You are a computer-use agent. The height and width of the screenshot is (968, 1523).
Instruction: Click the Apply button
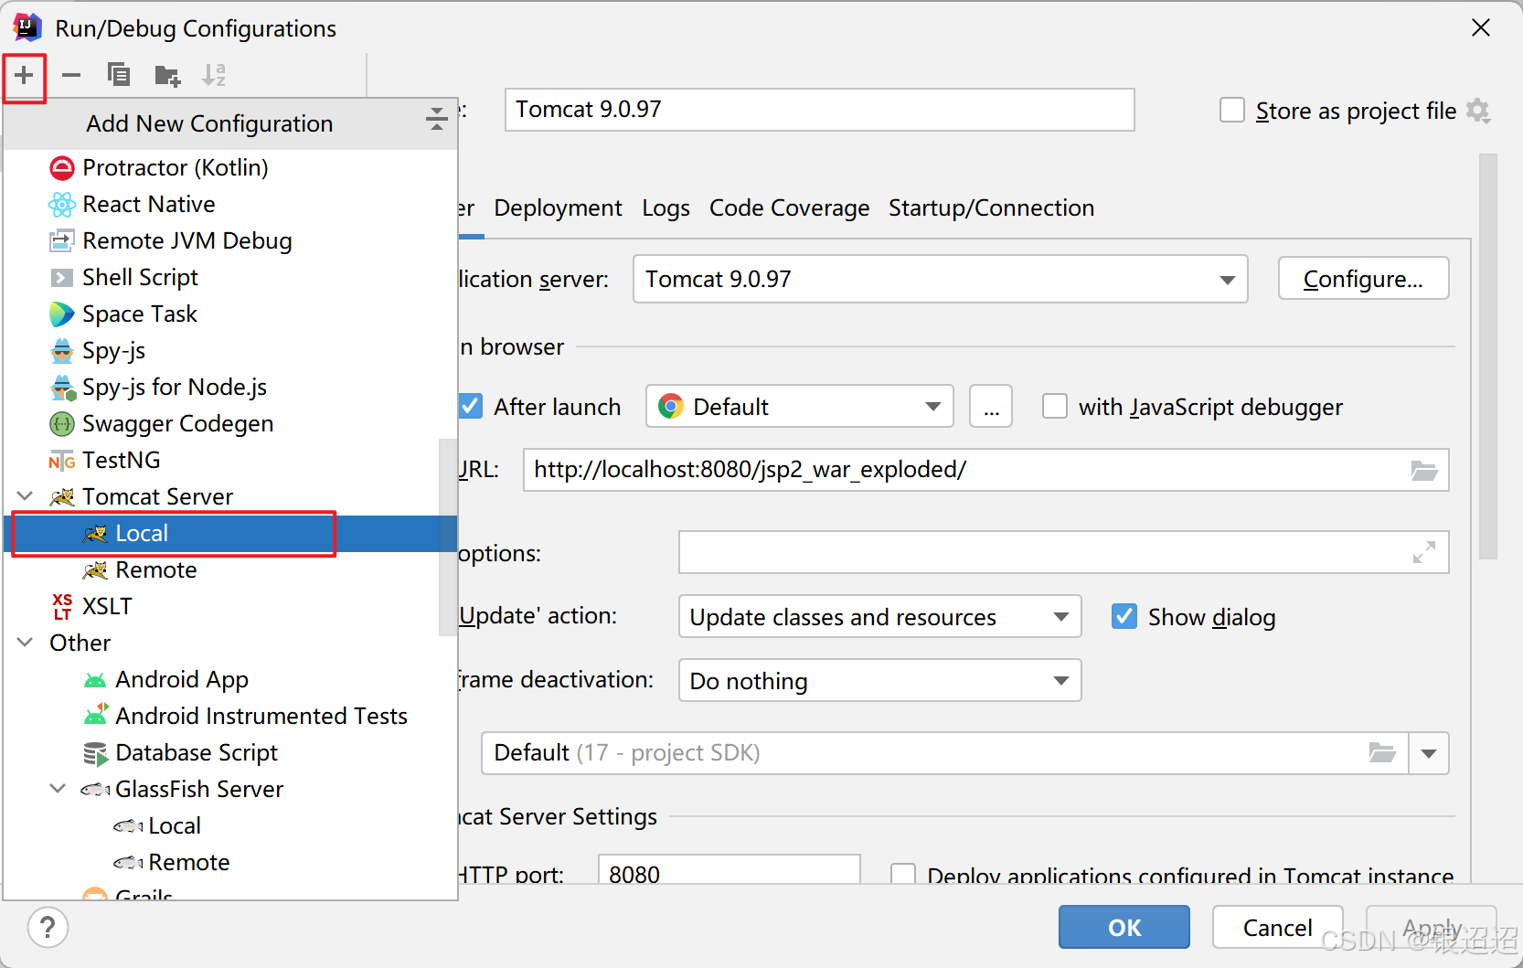coord(1431,927)
